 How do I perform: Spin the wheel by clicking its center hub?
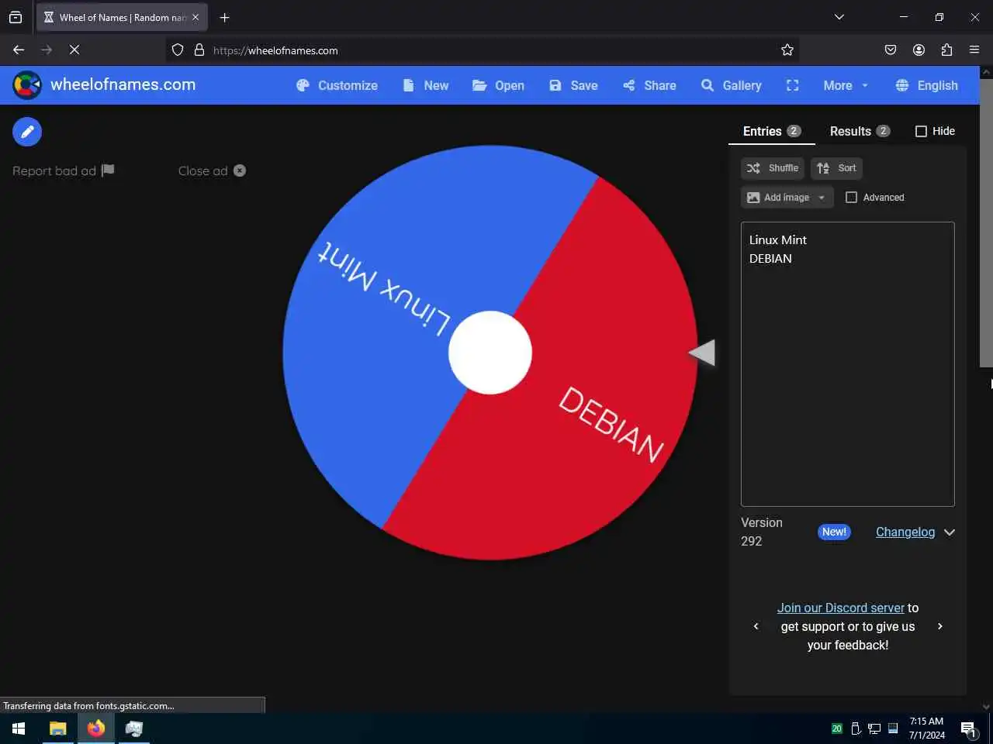[x=490, y=353]
